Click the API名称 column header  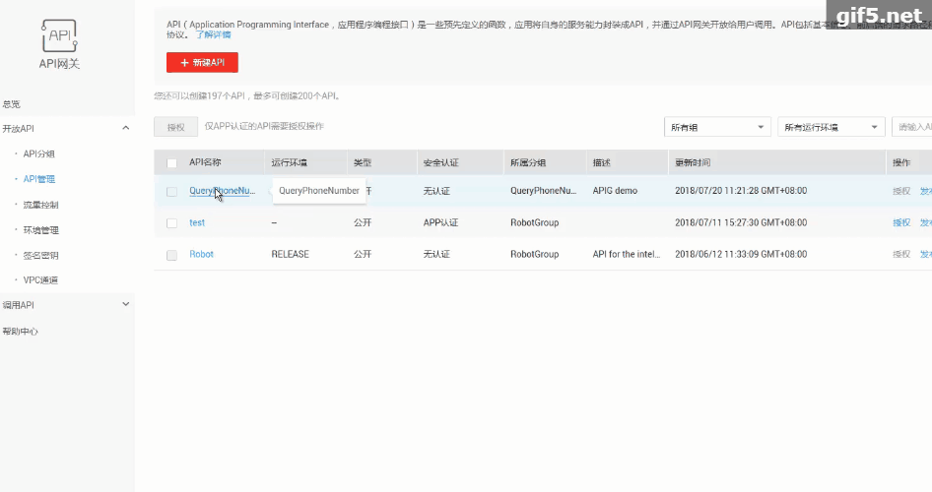tap(205, 162)
